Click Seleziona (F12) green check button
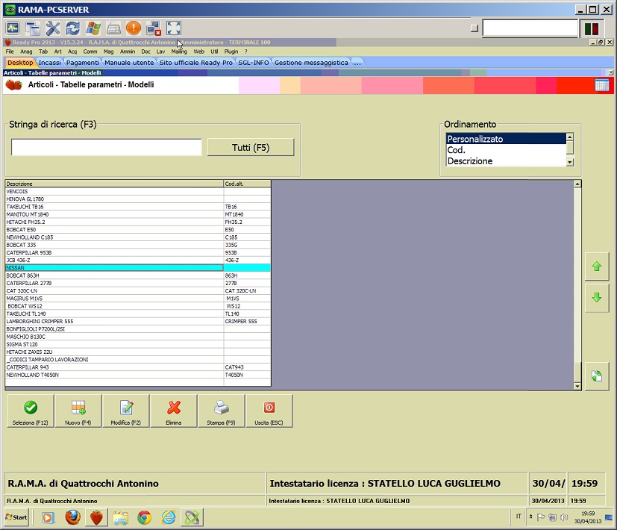The width and height of the screenshot is (617, 530). [31, 411]
